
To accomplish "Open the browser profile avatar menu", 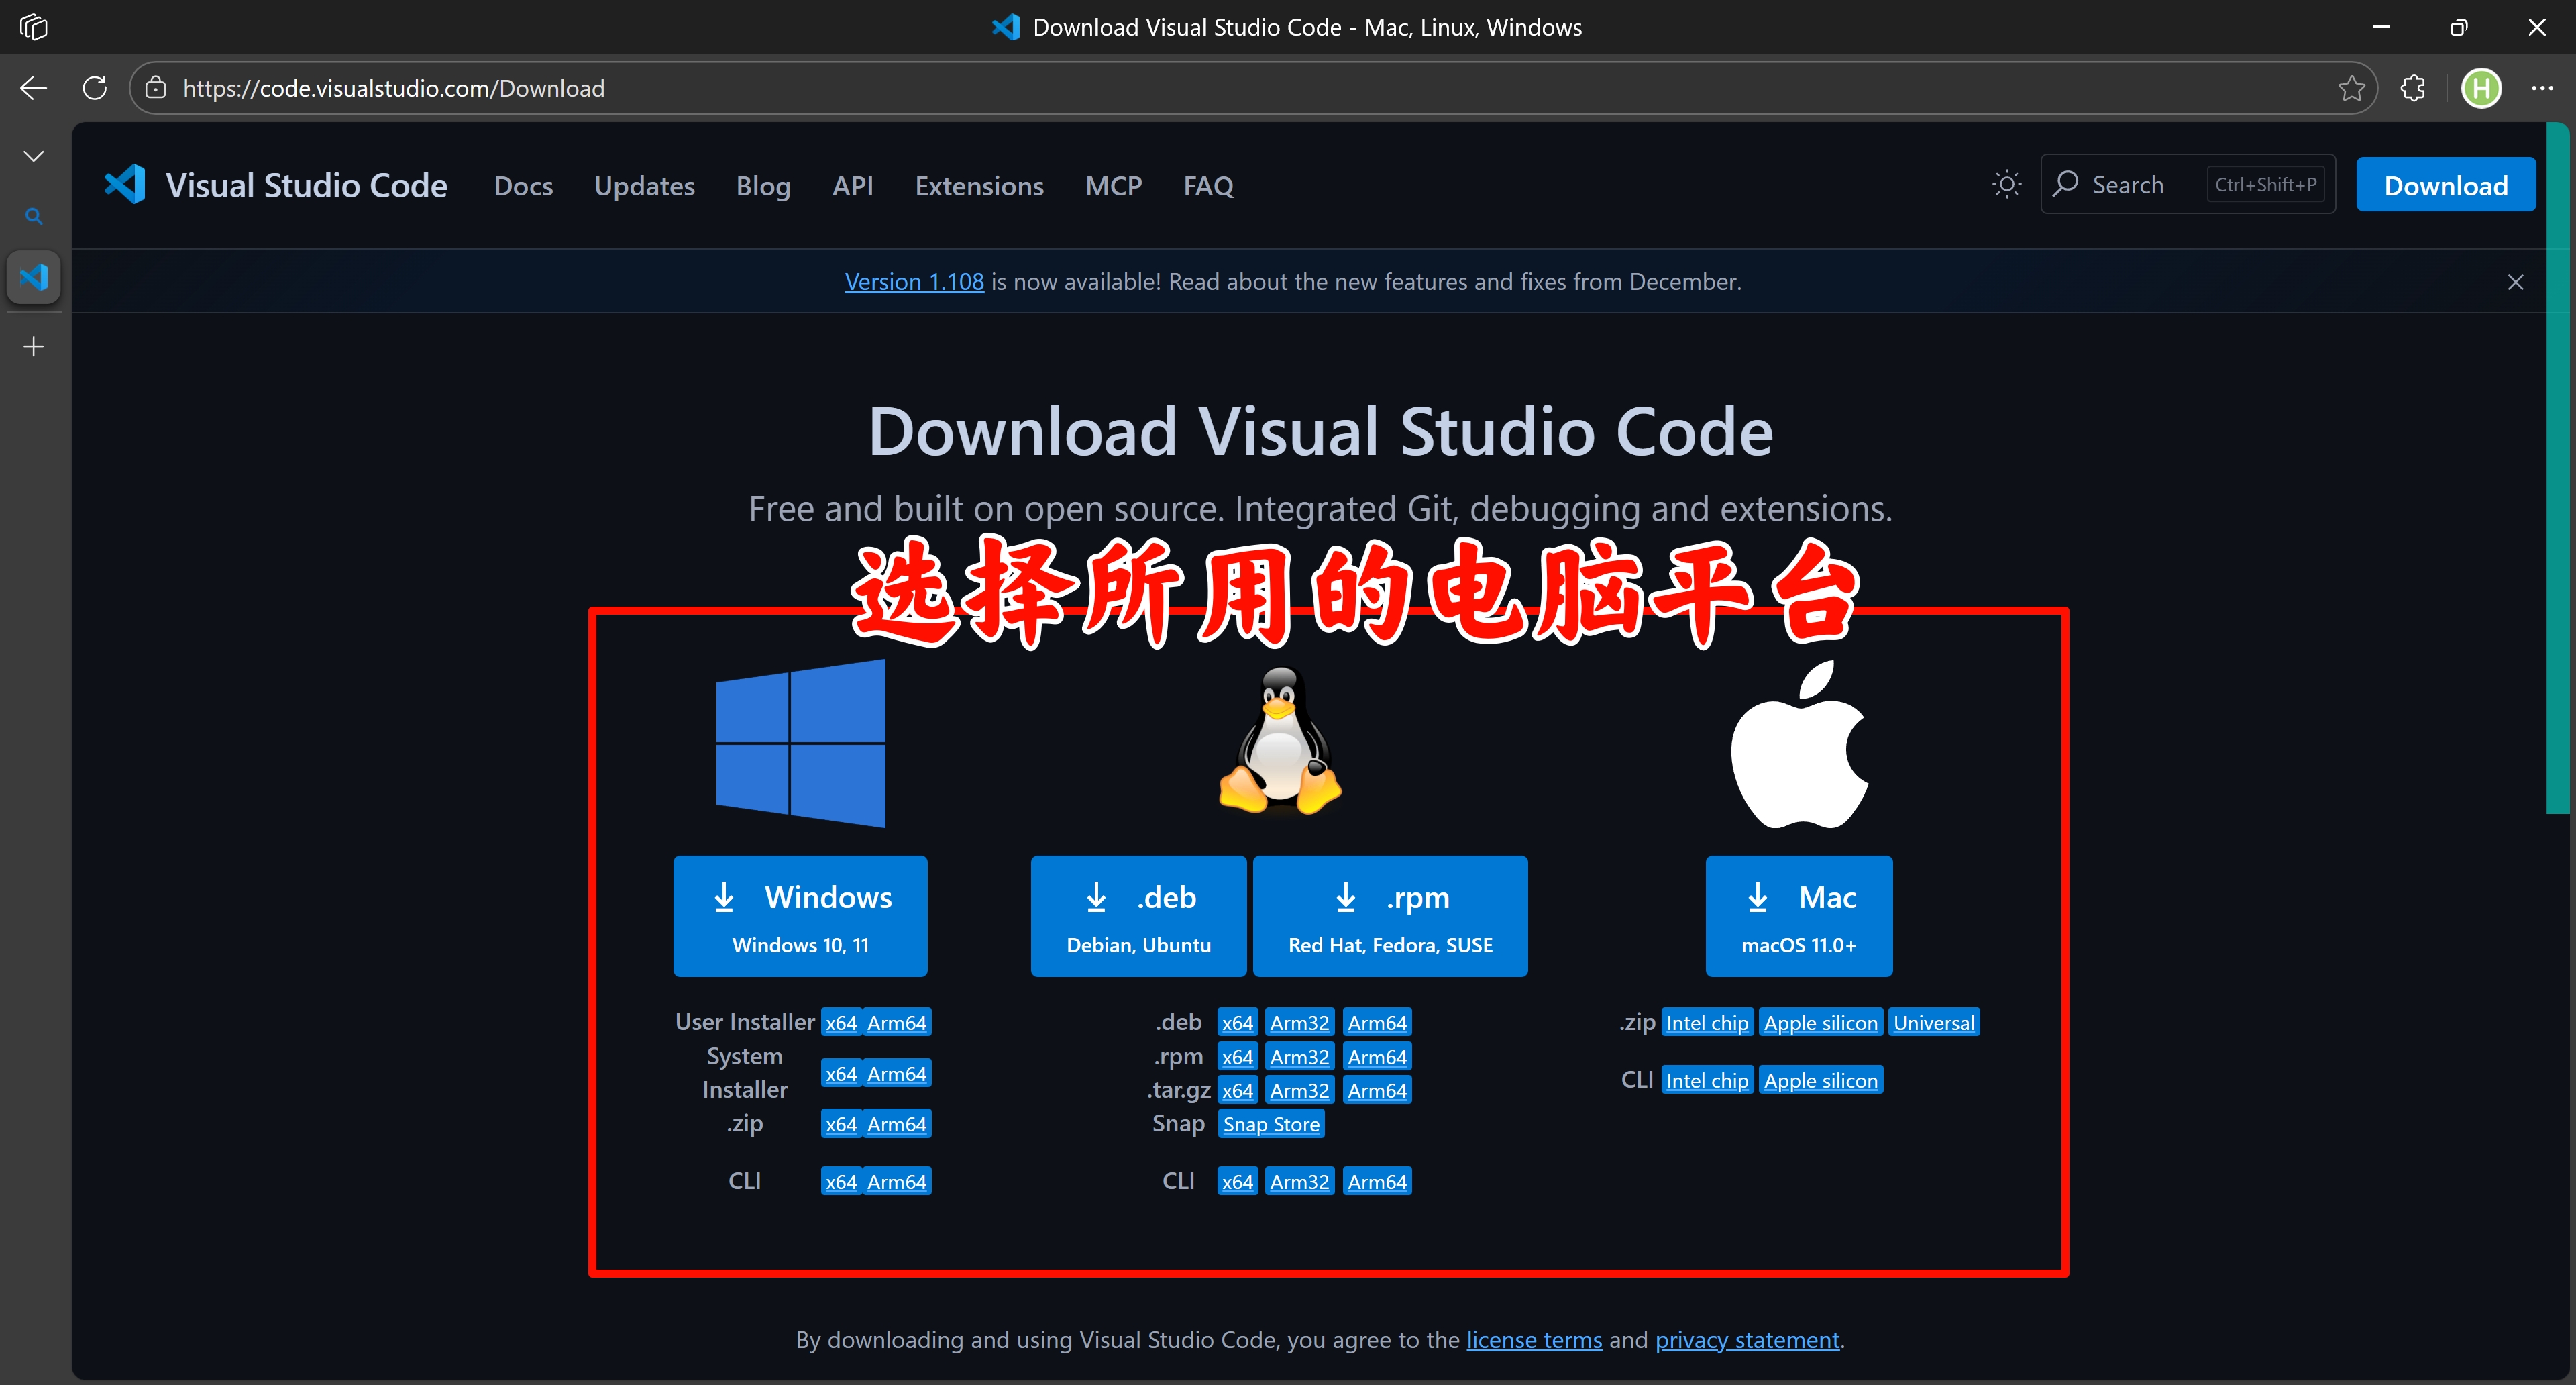I will (2480, 88).
